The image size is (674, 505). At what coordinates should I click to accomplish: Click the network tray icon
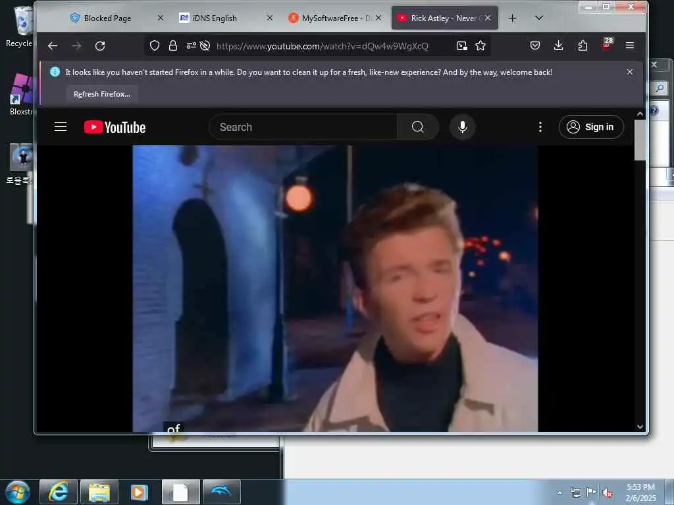(575, 493)
